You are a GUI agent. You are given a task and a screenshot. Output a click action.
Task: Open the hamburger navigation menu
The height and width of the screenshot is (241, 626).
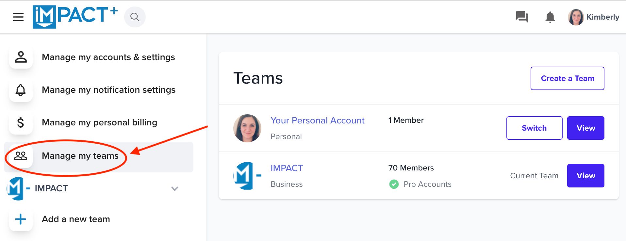click(x=18, y=17)
